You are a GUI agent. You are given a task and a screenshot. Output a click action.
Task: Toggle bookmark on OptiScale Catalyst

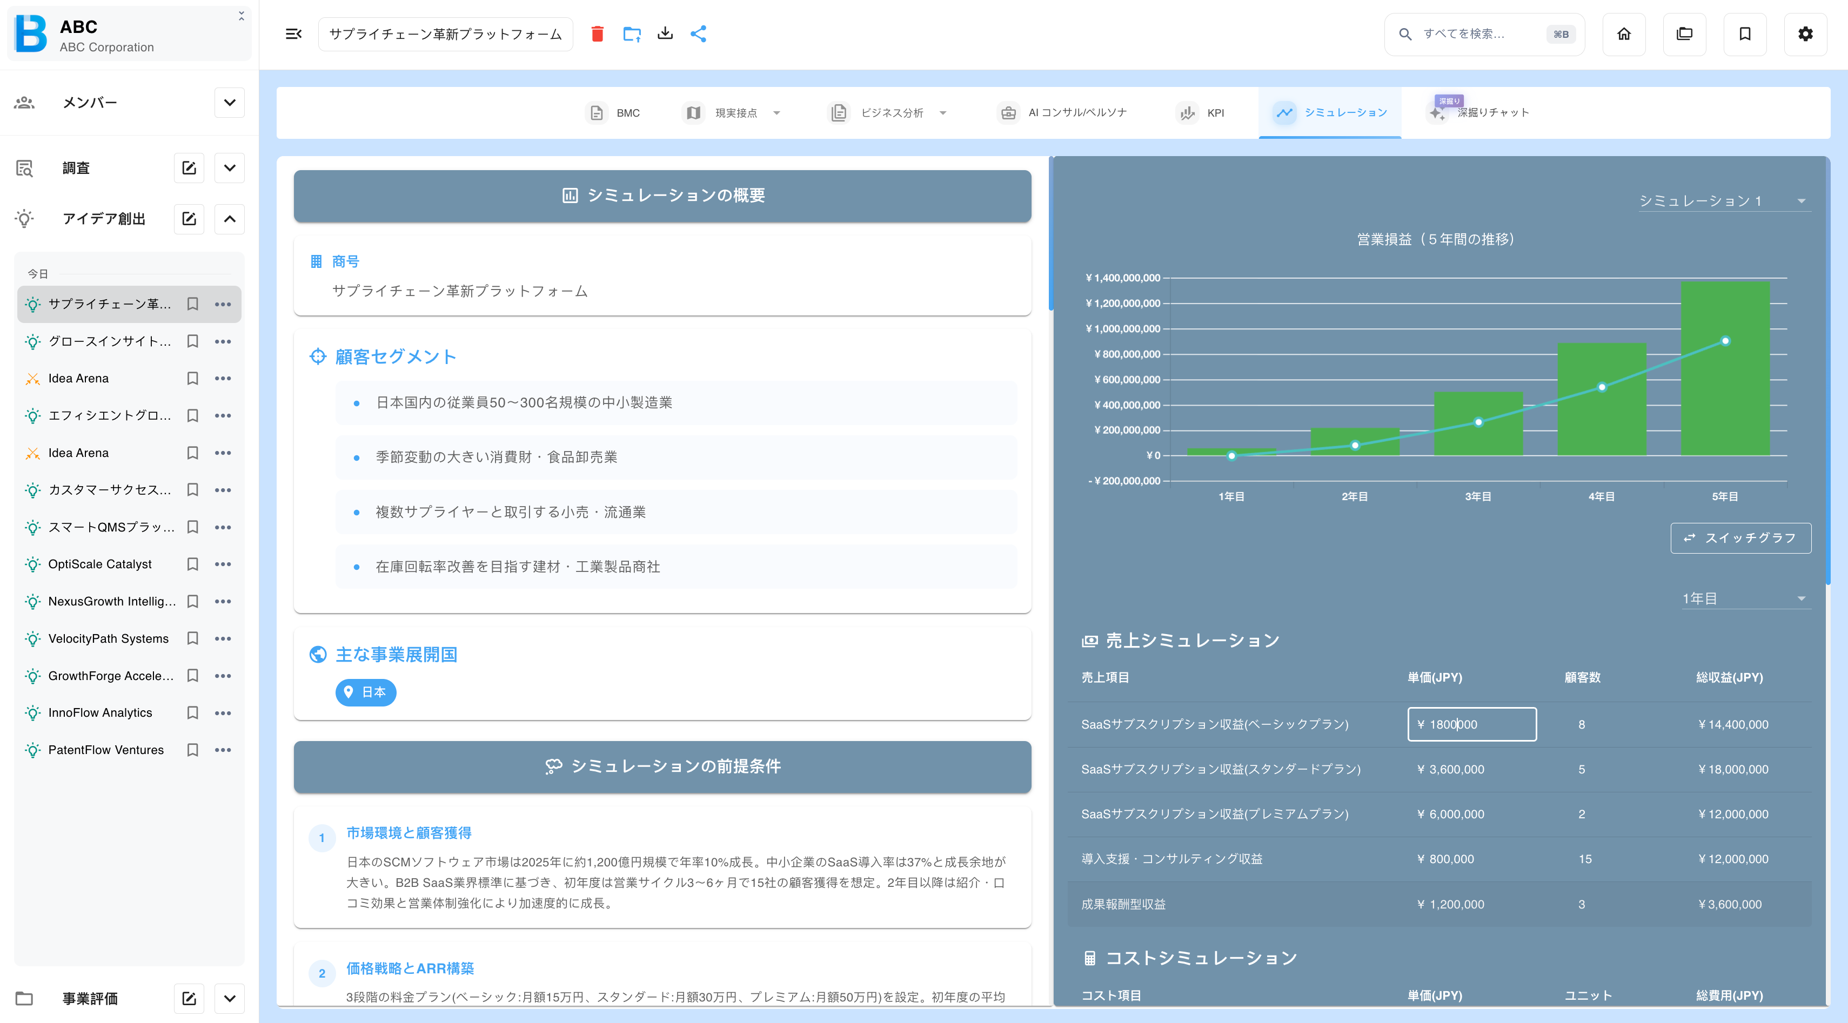pos(192,564)
